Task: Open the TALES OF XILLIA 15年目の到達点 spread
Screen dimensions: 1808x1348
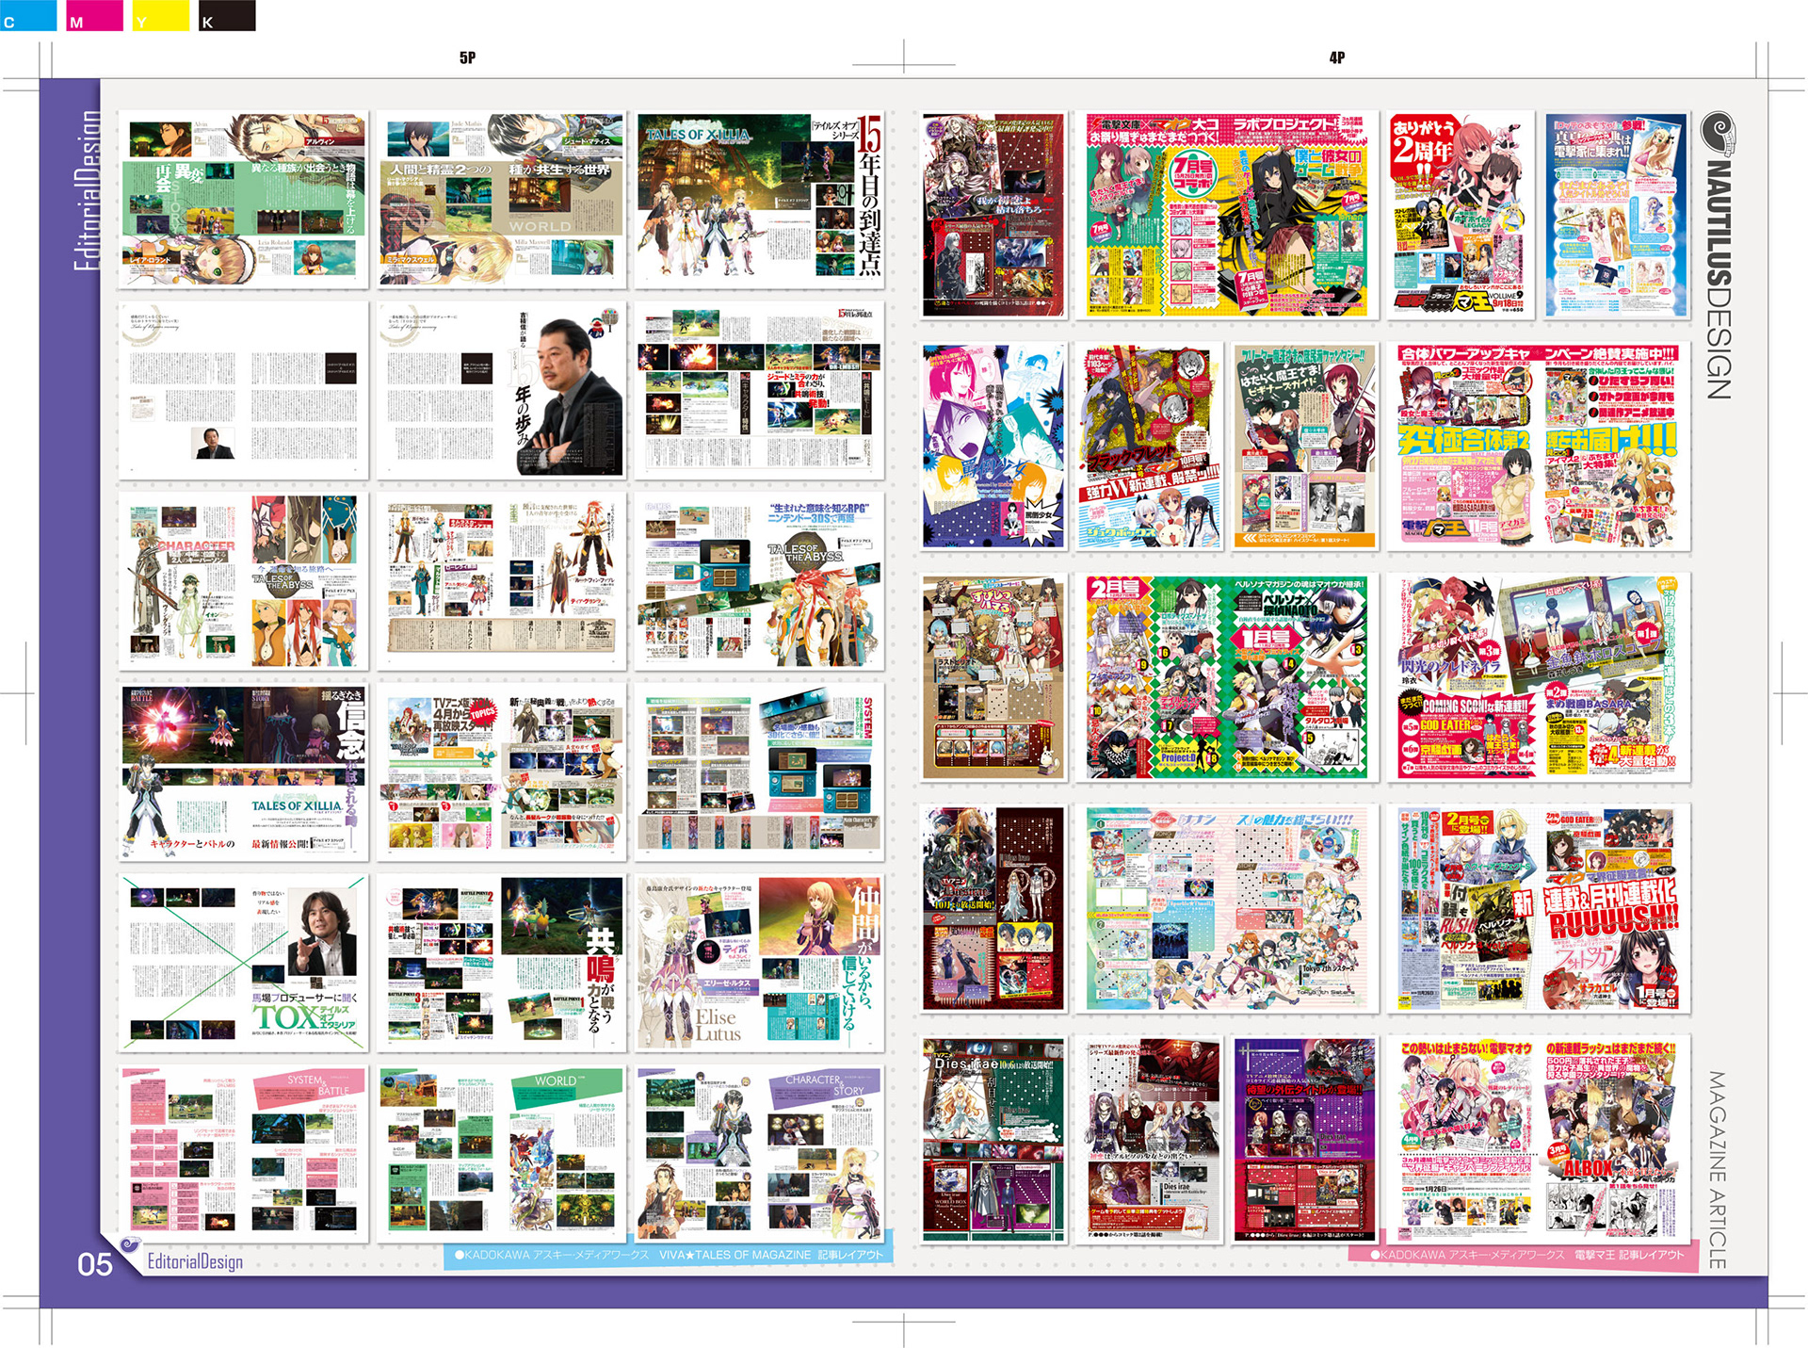Action: [759, 199]
